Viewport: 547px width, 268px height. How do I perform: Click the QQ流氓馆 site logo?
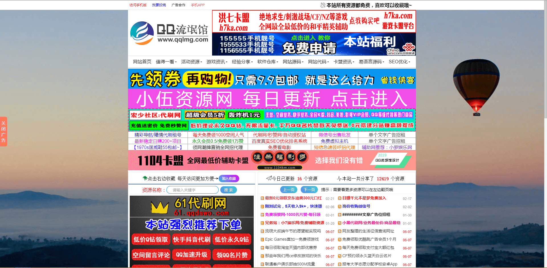(169, 32)
